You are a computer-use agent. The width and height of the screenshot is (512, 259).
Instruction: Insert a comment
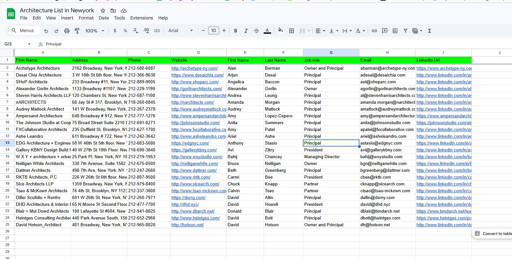pos(385,31)
